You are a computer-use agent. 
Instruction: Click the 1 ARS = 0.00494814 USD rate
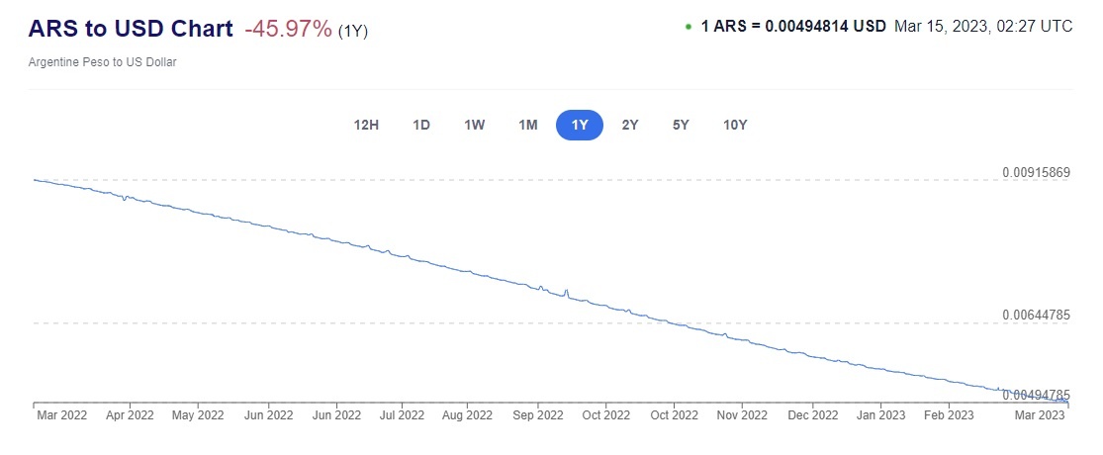[x=793, y=27]
